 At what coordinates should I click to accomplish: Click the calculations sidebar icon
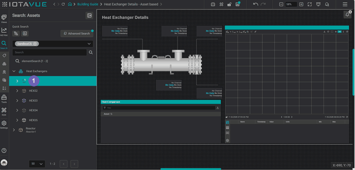4,88
